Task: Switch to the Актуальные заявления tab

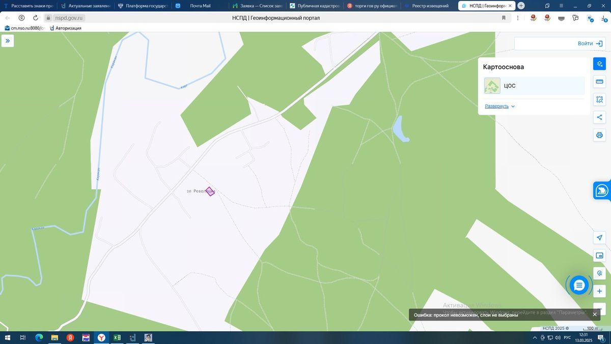Action: pos(85,6)
